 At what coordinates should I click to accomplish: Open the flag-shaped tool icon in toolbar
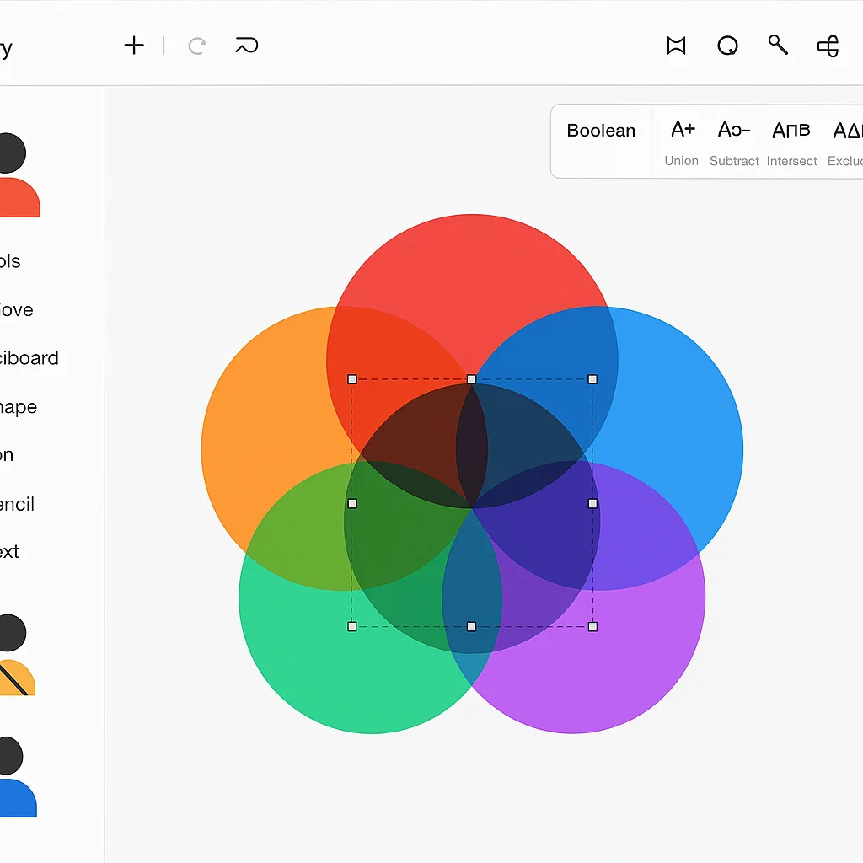pos(675,46)
